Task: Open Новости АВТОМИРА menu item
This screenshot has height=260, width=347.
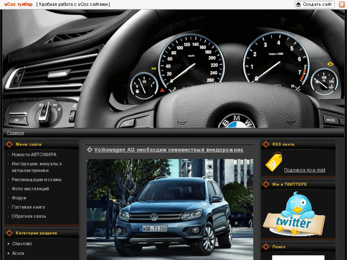Action: pyautogui.click(x=34, y=155)
